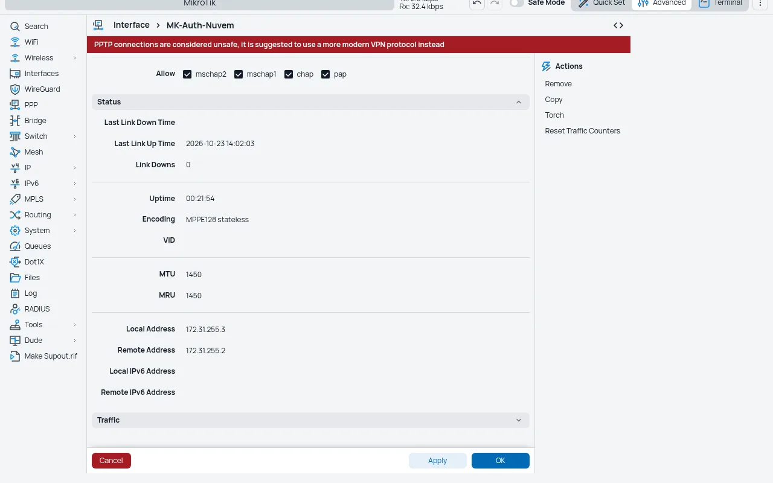Expand the Switch submenu arrow
This screenshot has width=773, height=483.
75,136
